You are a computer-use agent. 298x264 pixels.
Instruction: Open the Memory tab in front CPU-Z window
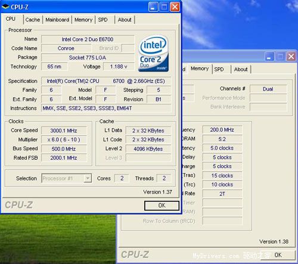click(x=83, y=20)
